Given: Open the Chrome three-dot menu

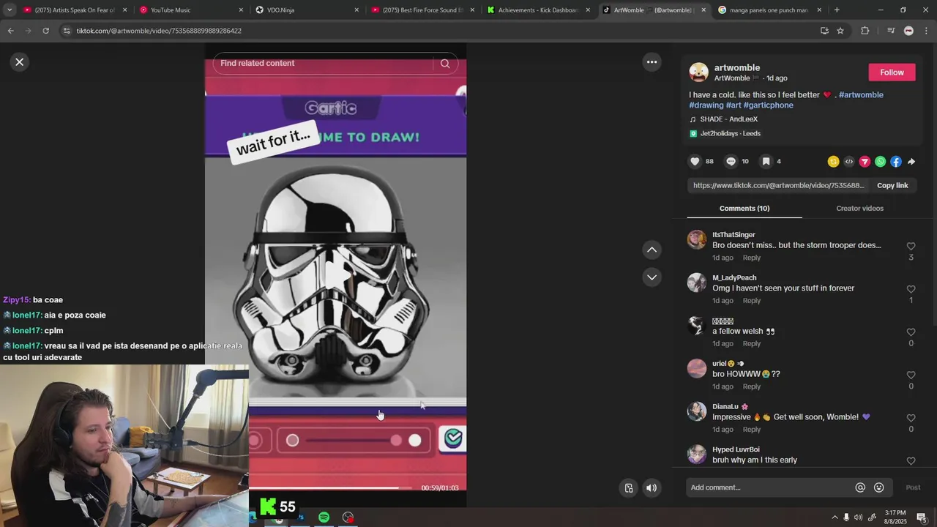Looking at the screenshot, I should 927,31.
